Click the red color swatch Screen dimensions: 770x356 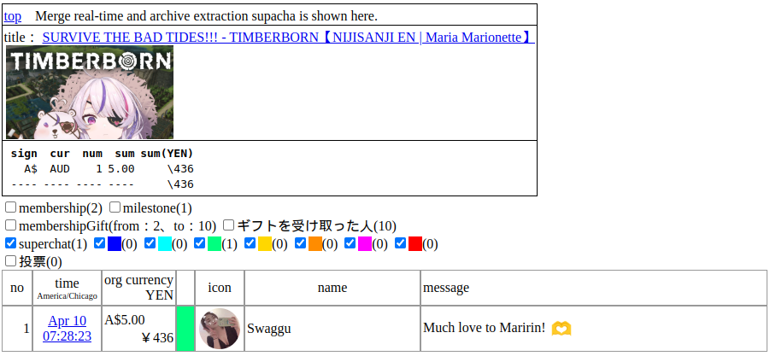tap(415, 243)
